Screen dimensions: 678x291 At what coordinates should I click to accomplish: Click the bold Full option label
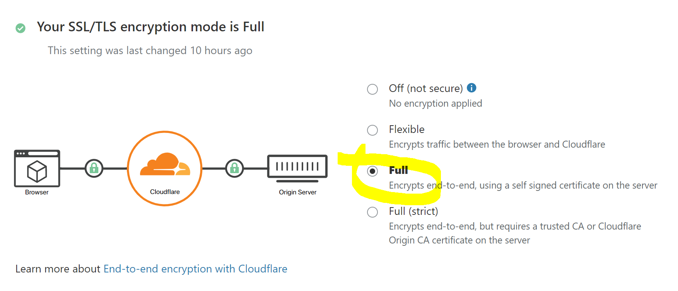(398, 170)
